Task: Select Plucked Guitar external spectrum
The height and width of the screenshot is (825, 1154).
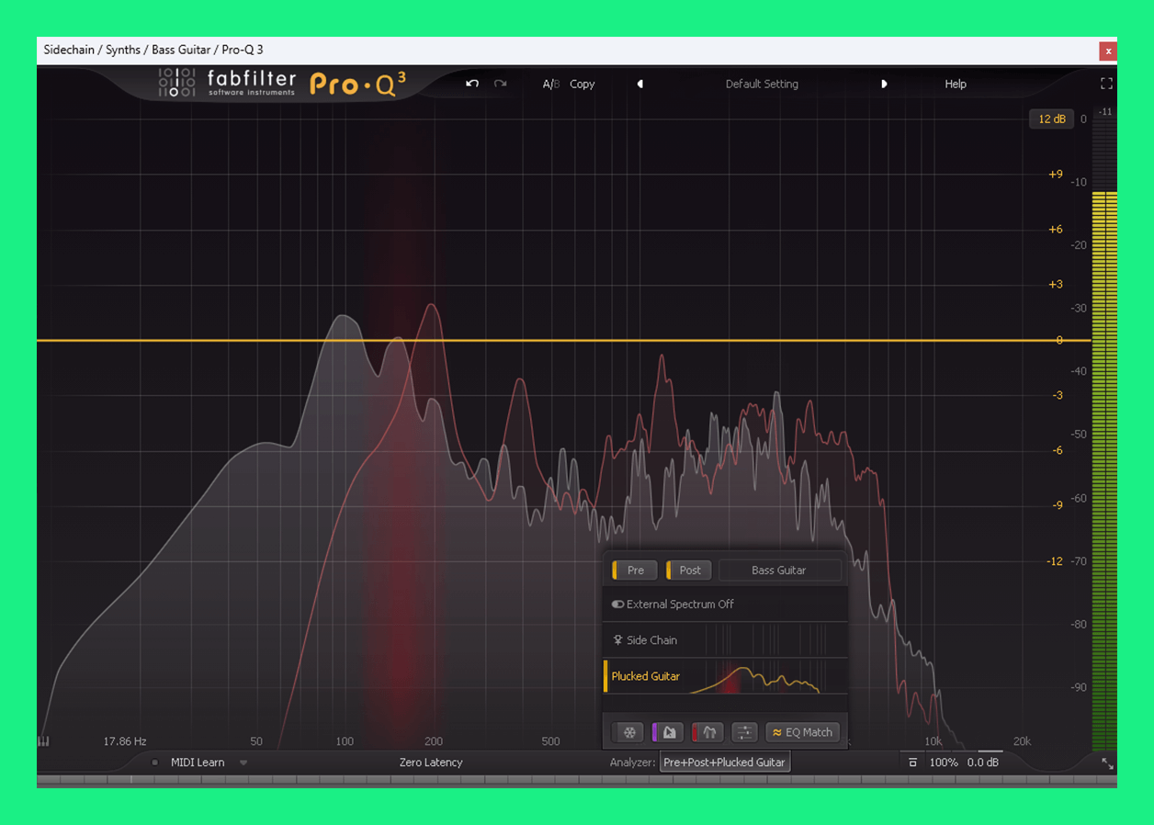Action: (646, 676)
